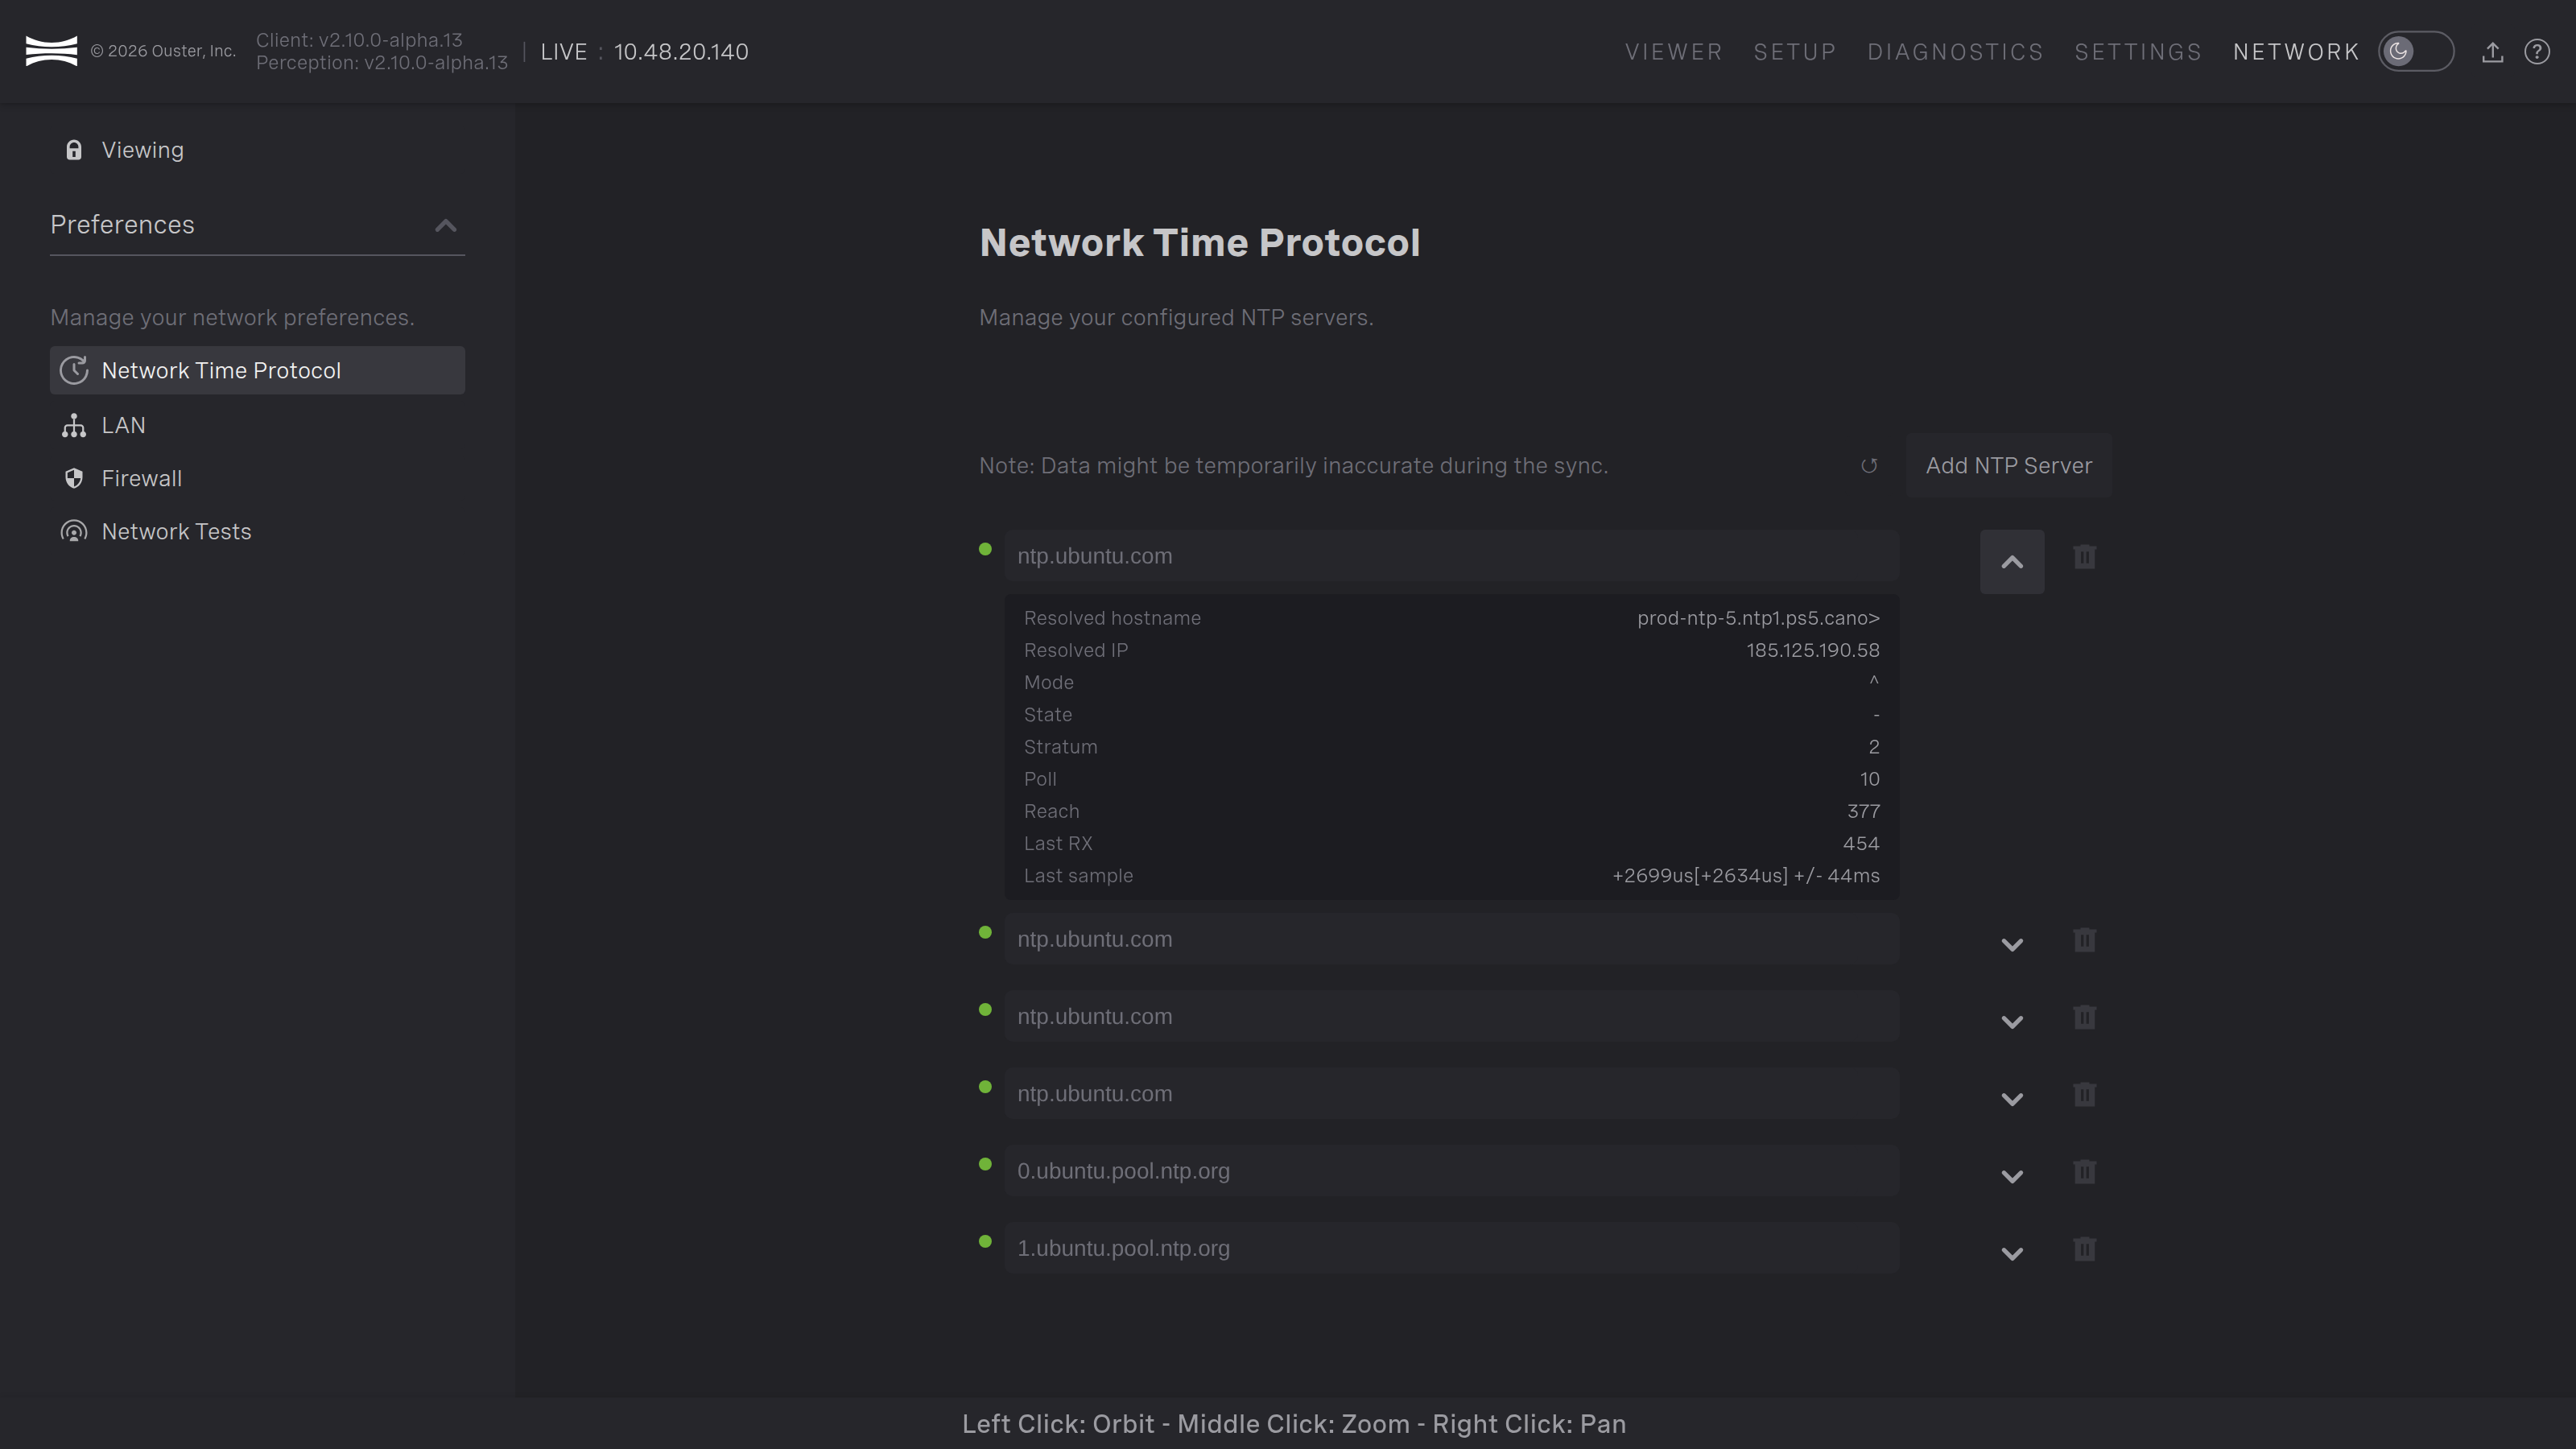
Task: Expand the fourth ntp.ubuntu.com details
Action: click(2012, 1098)
